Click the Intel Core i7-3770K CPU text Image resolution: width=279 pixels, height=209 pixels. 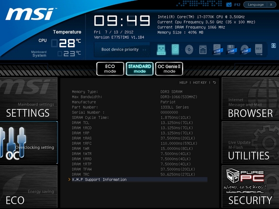click(201, 17)
